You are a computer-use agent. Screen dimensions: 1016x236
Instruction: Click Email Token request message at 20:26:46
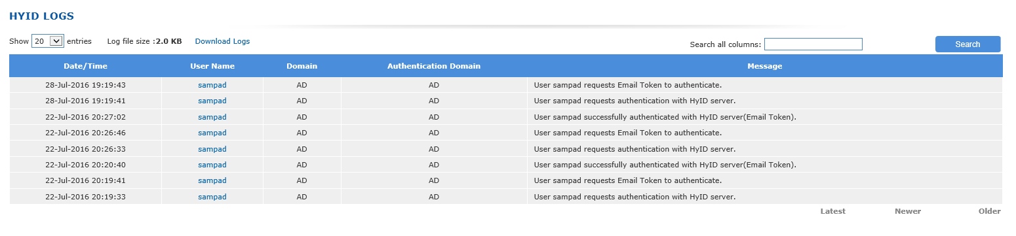click(x=628, y=133)
